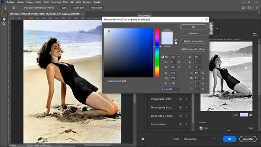The width and height of the screenshot is (261, 147).
Task: Click the web-safe color cube icon
Action: click(176, 40)
